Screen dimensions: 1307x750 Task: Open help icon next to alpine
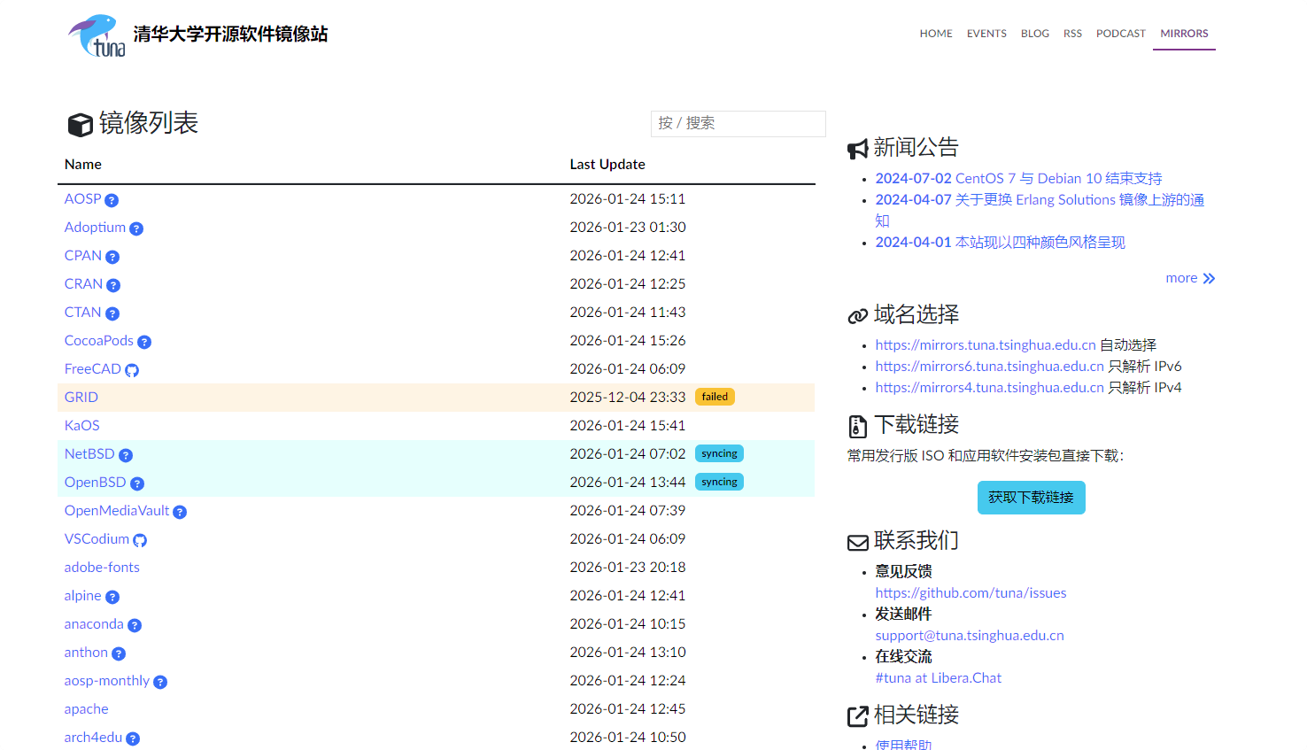(112, 597)
